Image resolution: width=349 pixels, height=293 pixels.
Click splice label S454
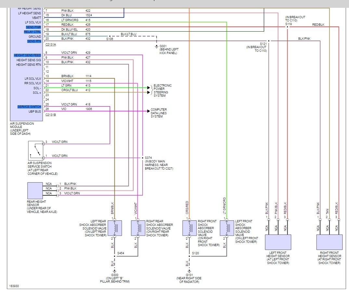121,253
